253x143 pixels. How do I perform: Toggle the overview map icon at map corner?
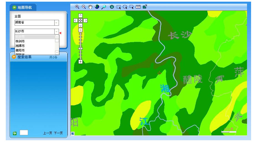[x=73, y=134]
